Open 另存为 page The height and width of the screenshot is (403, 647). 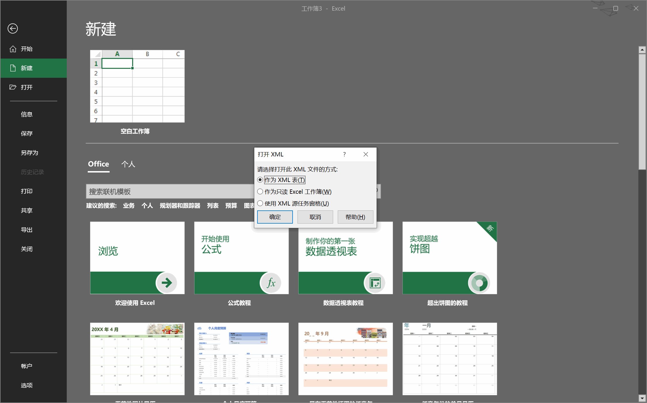34,153
